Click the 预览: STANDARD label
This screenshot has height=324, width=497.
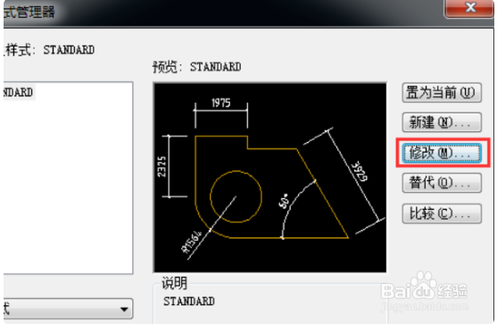click(197, 67)
